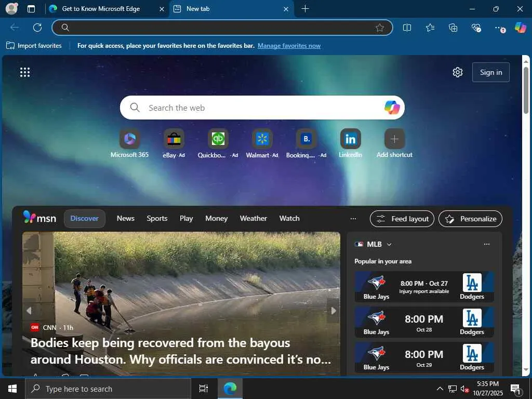This screenshot has width=532, height=399.
Task: Click the taskbar Type here to search box
Action: pos(108,389)
